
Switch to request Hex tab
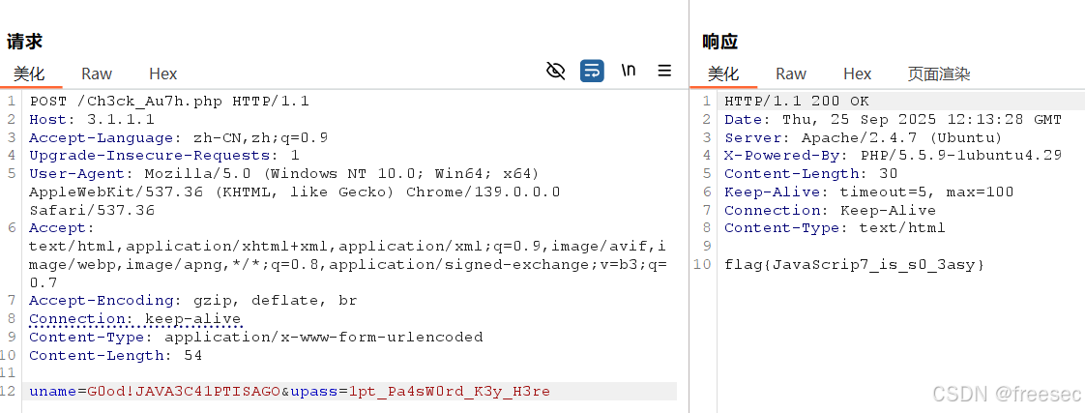coord(163,74)
